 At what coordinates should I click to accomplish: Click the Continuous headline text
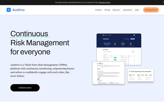coord(29,34)
